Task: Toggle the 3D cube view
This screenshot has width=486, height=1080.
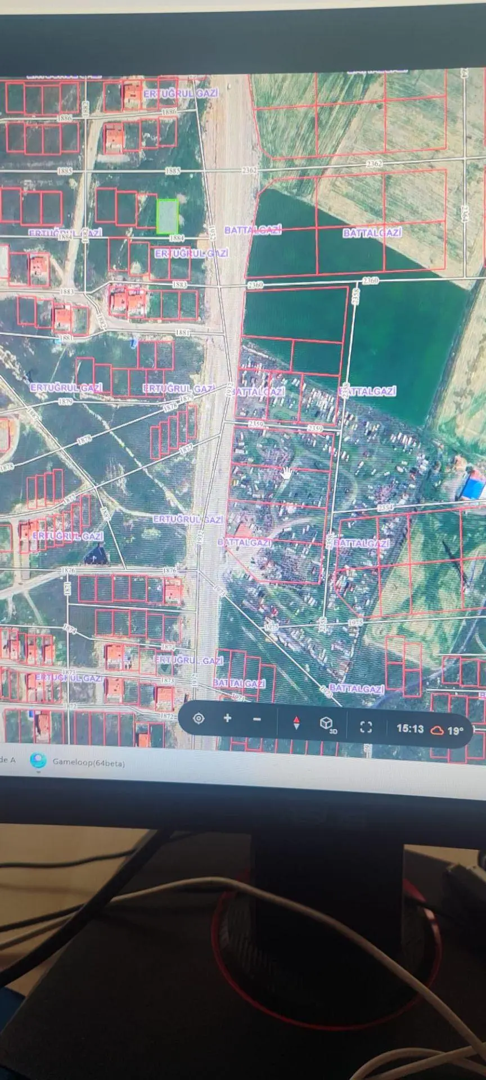Action: point(328,724)
